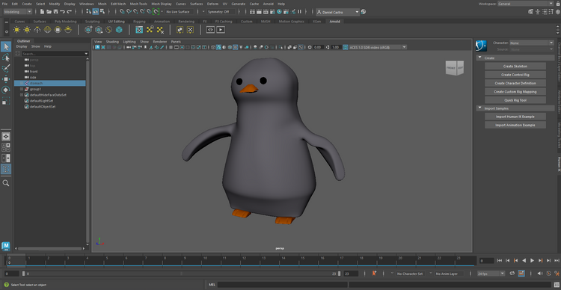Viewport: 561px width, 290px height.
Task: Open the Daniel Castro account dropdown
Action: (x=337, y=12)
